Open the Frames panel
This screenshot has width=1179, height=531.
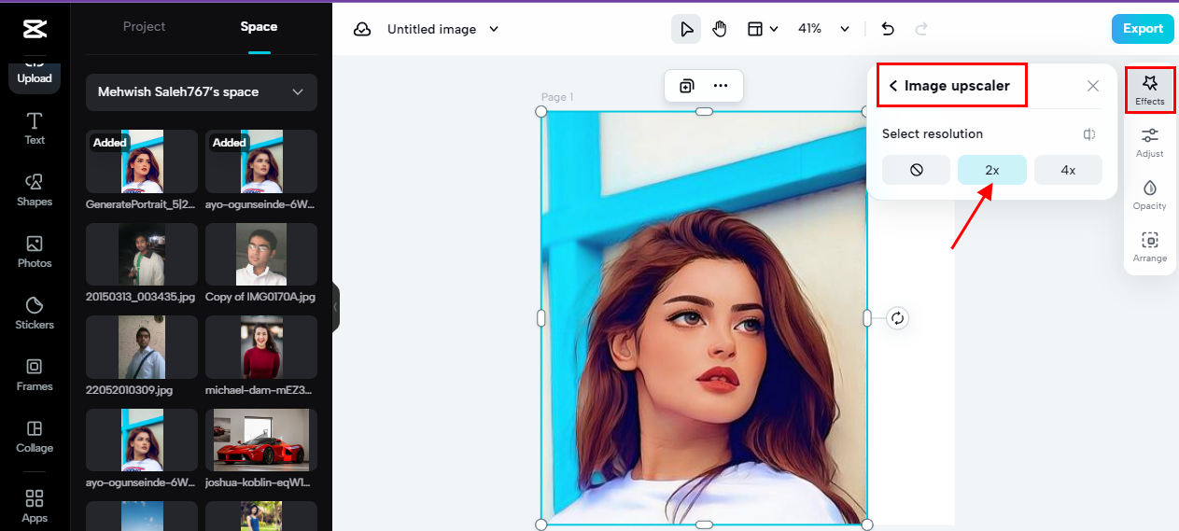pyautogui.click(x=35, y=375)
